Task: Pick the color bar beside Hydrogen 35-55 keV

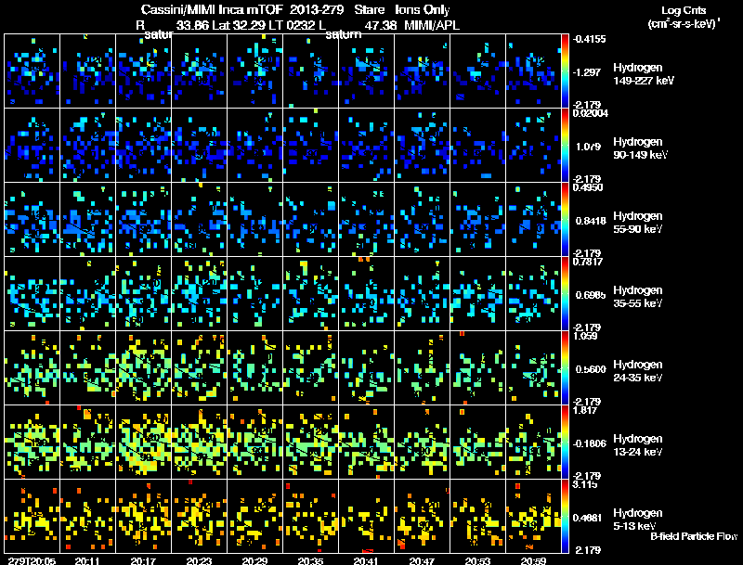Action: (565, 294)
